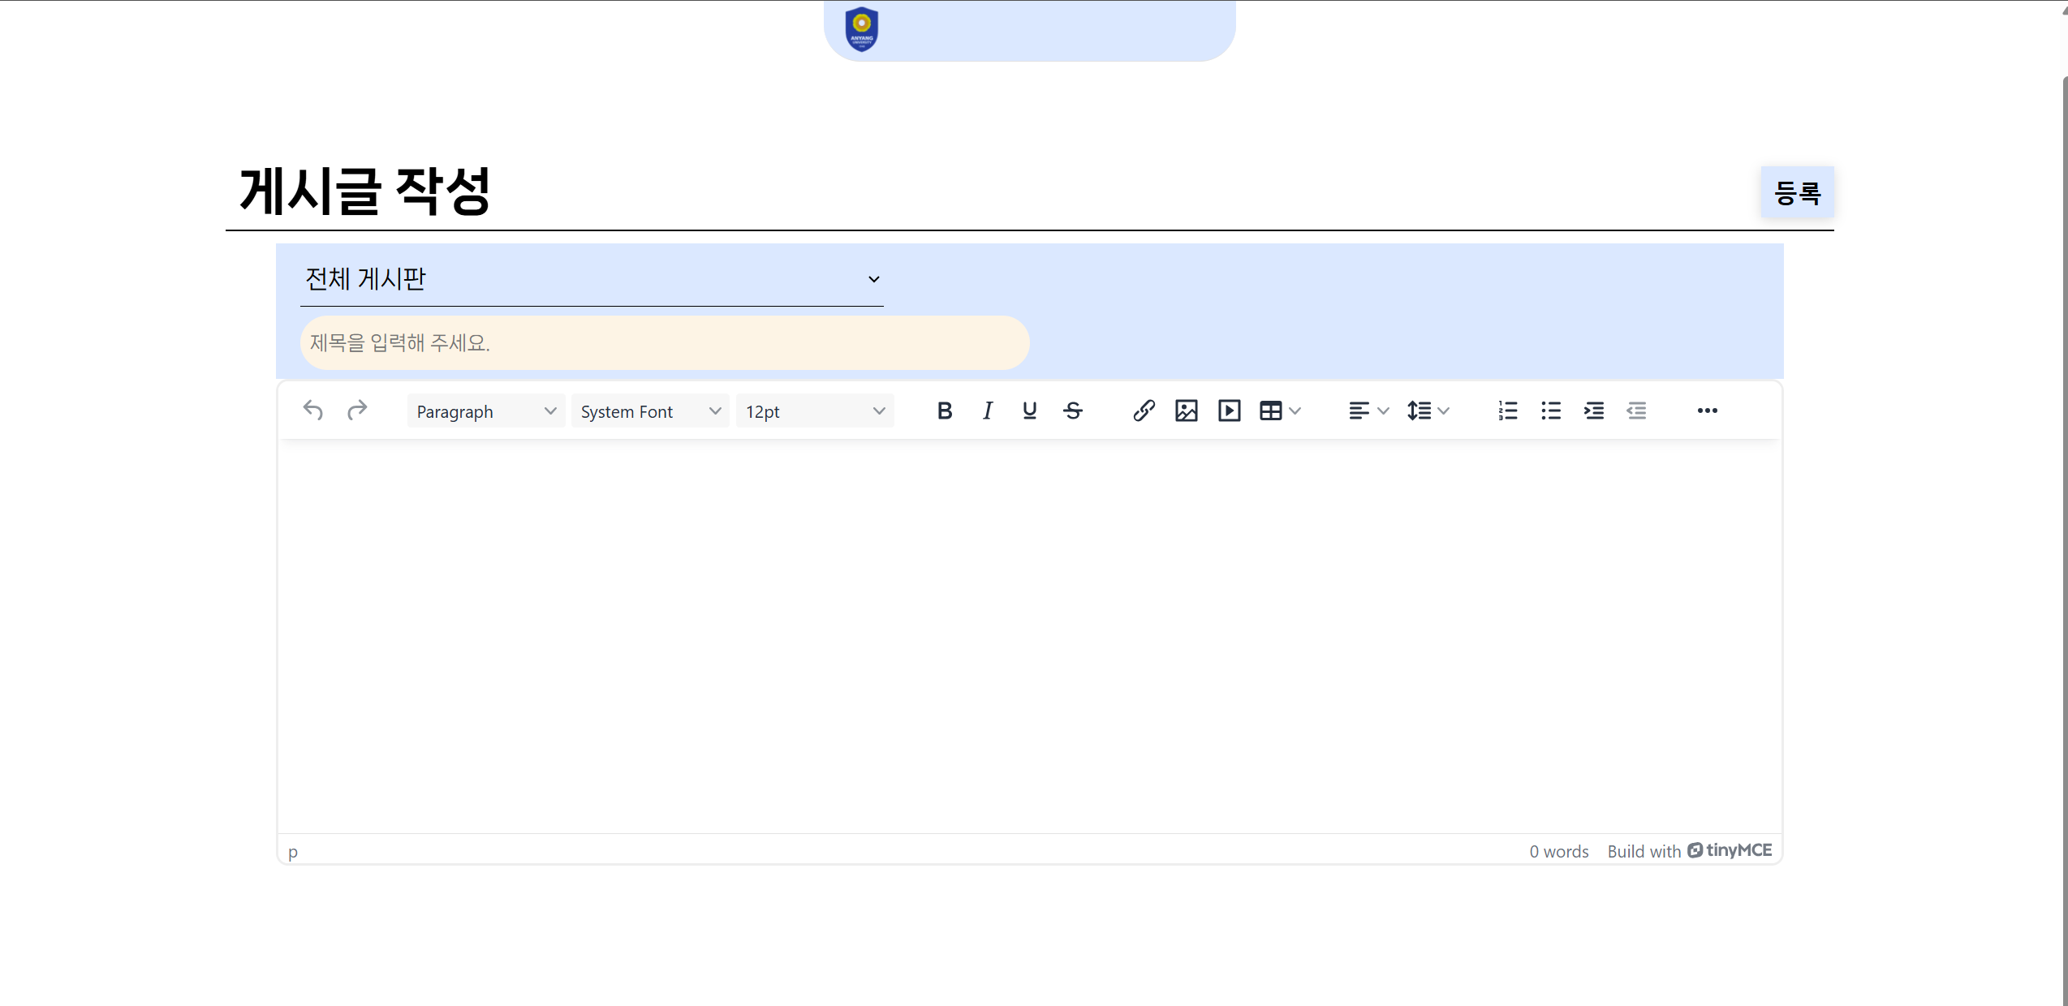Increase paragraph indent
2068x1006 pixels.
(1594, 411)
